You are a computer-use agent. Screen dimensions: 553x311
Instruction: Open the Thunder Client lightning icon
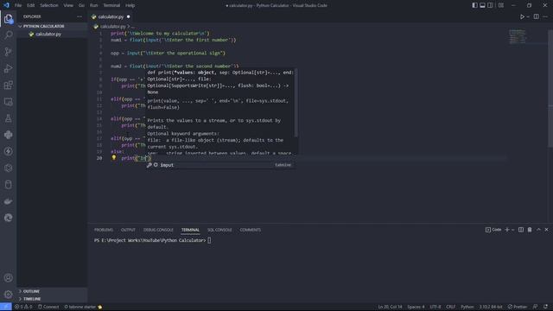pyautogui.click(x=8, y=151)
